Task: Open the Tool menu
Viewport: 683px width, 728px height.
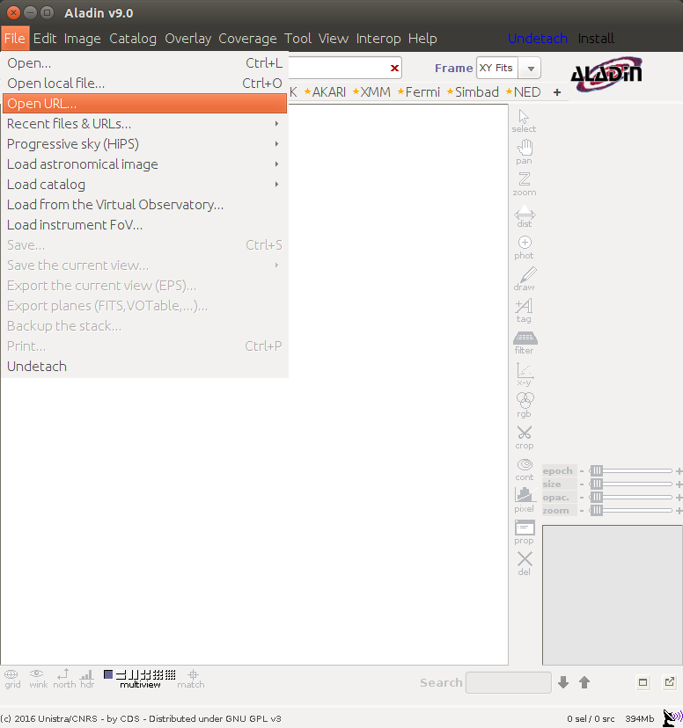Action: coord(297,38)
